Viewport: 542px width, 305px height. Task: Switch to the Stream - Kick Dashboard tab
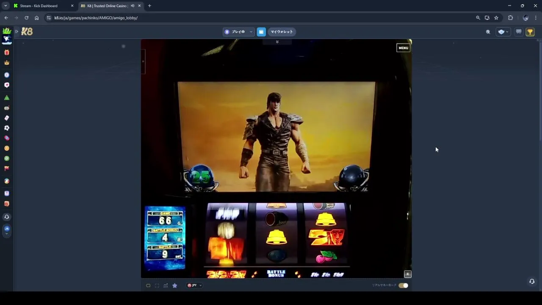[x=43, y=6]
